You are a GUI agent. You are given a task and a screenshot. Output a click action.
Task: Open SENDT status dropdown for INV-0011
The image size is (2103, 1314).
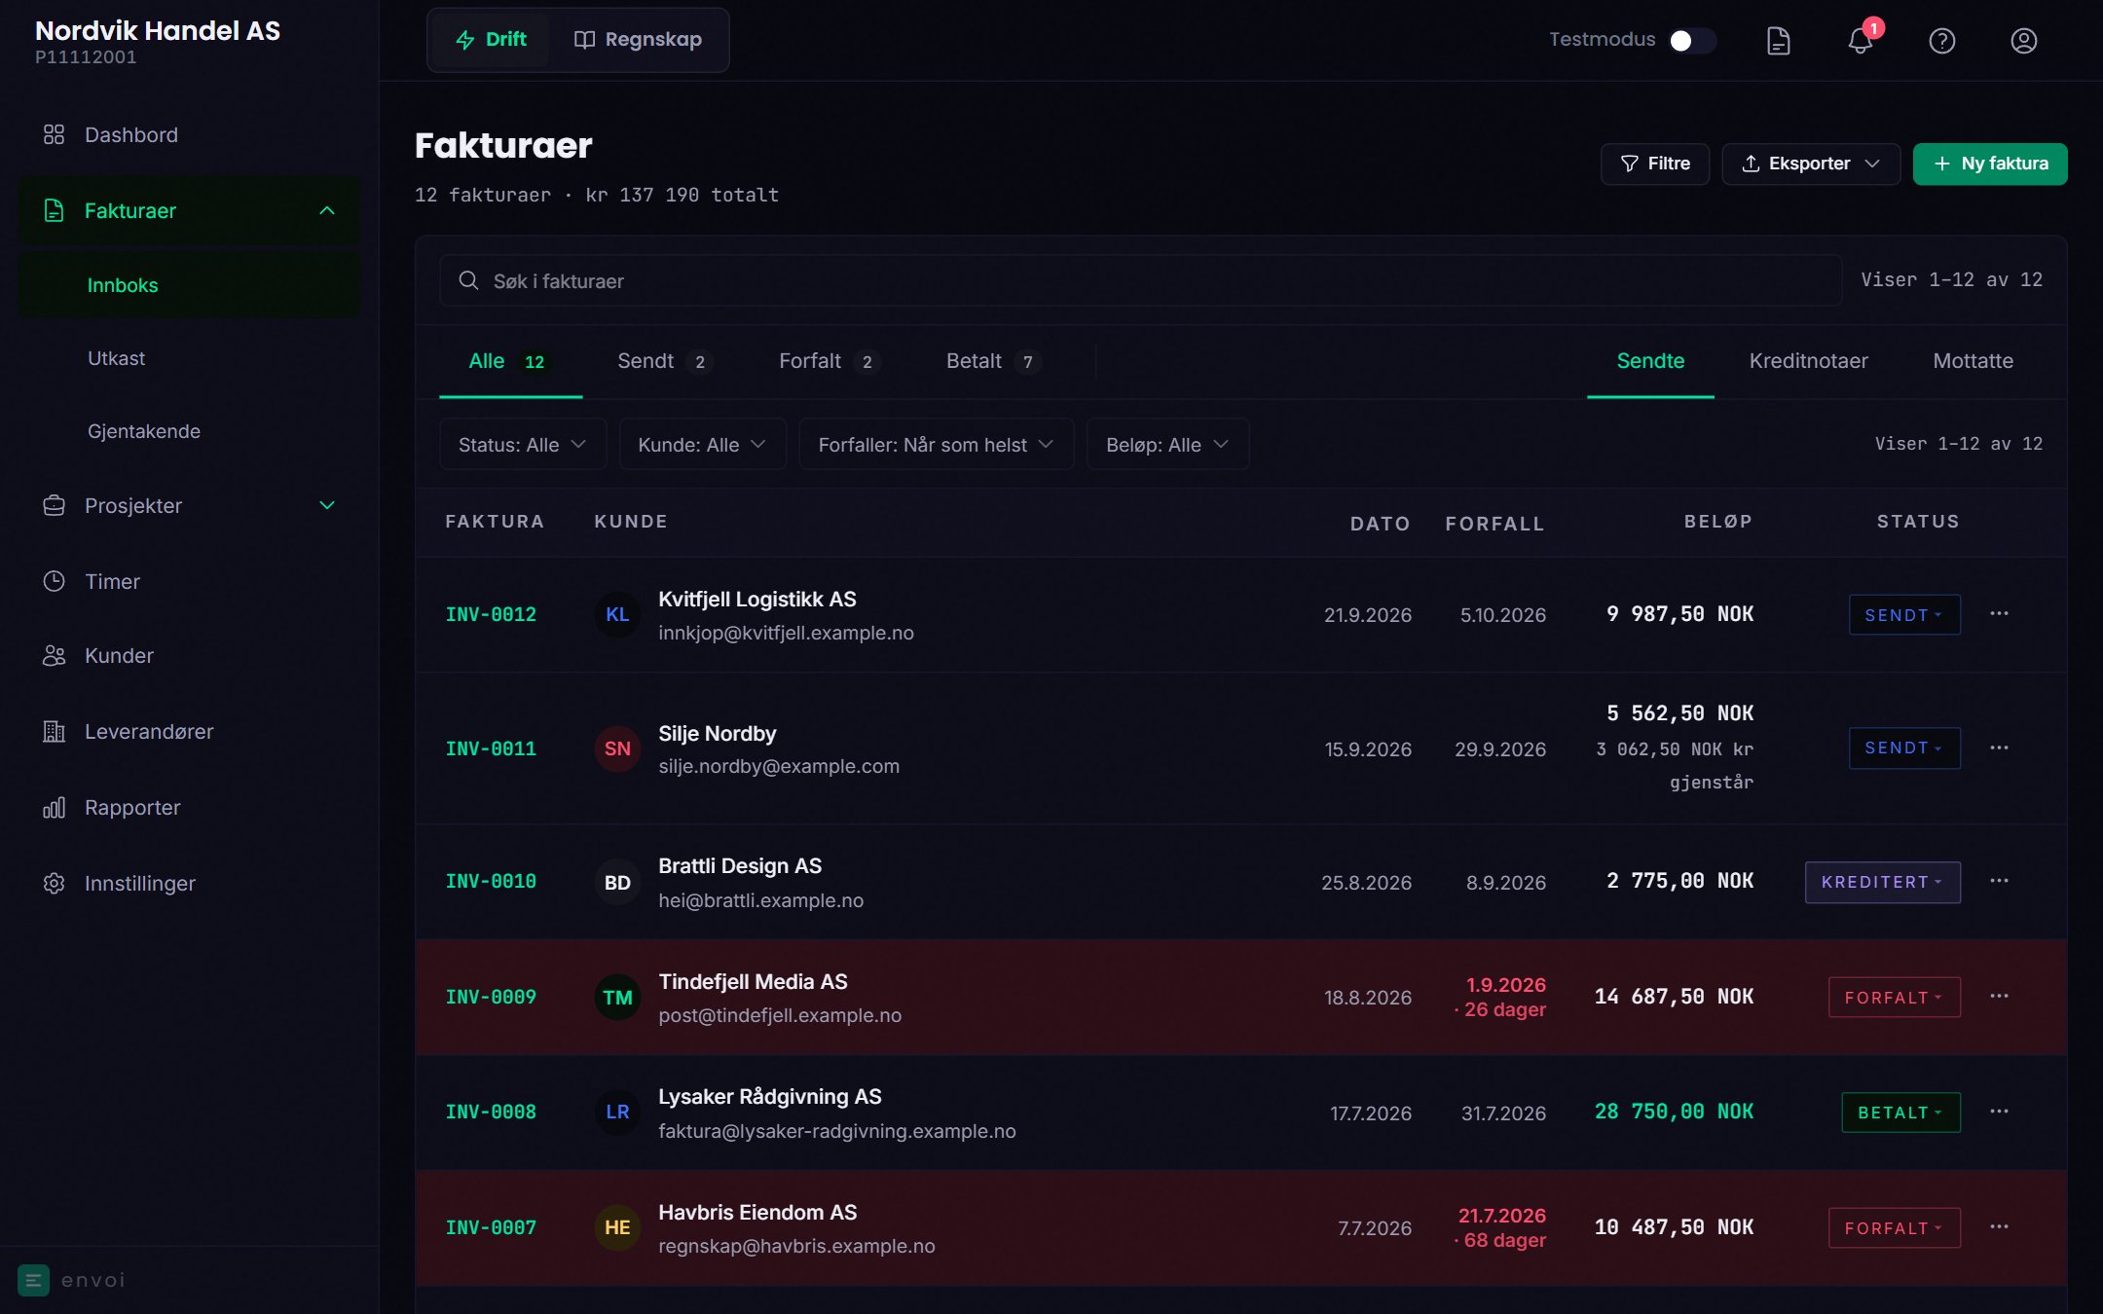pyautogui.click(x=1904, y=748)
